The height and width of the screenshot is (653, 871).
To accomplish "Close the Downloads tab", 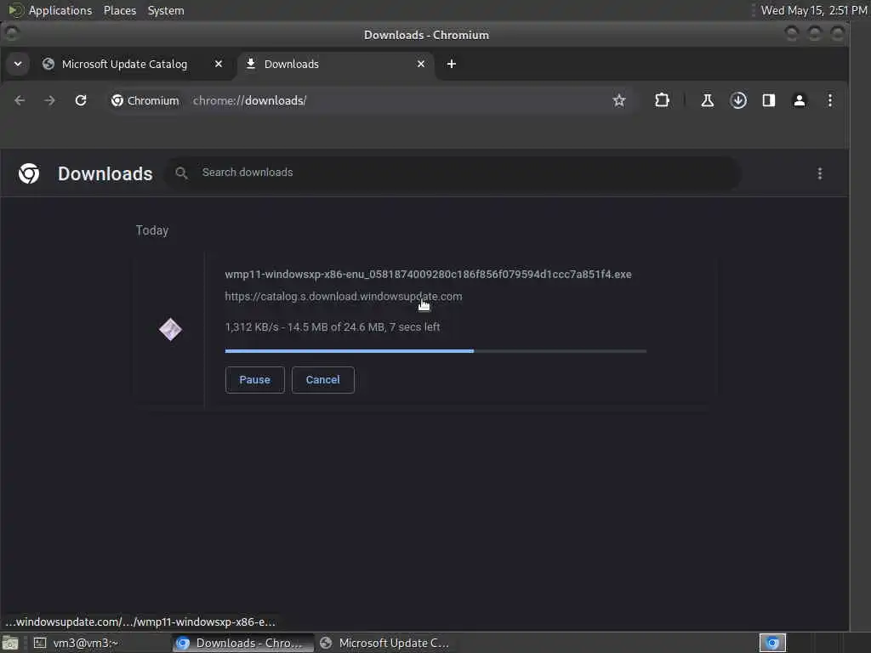I will click(421, 64).
